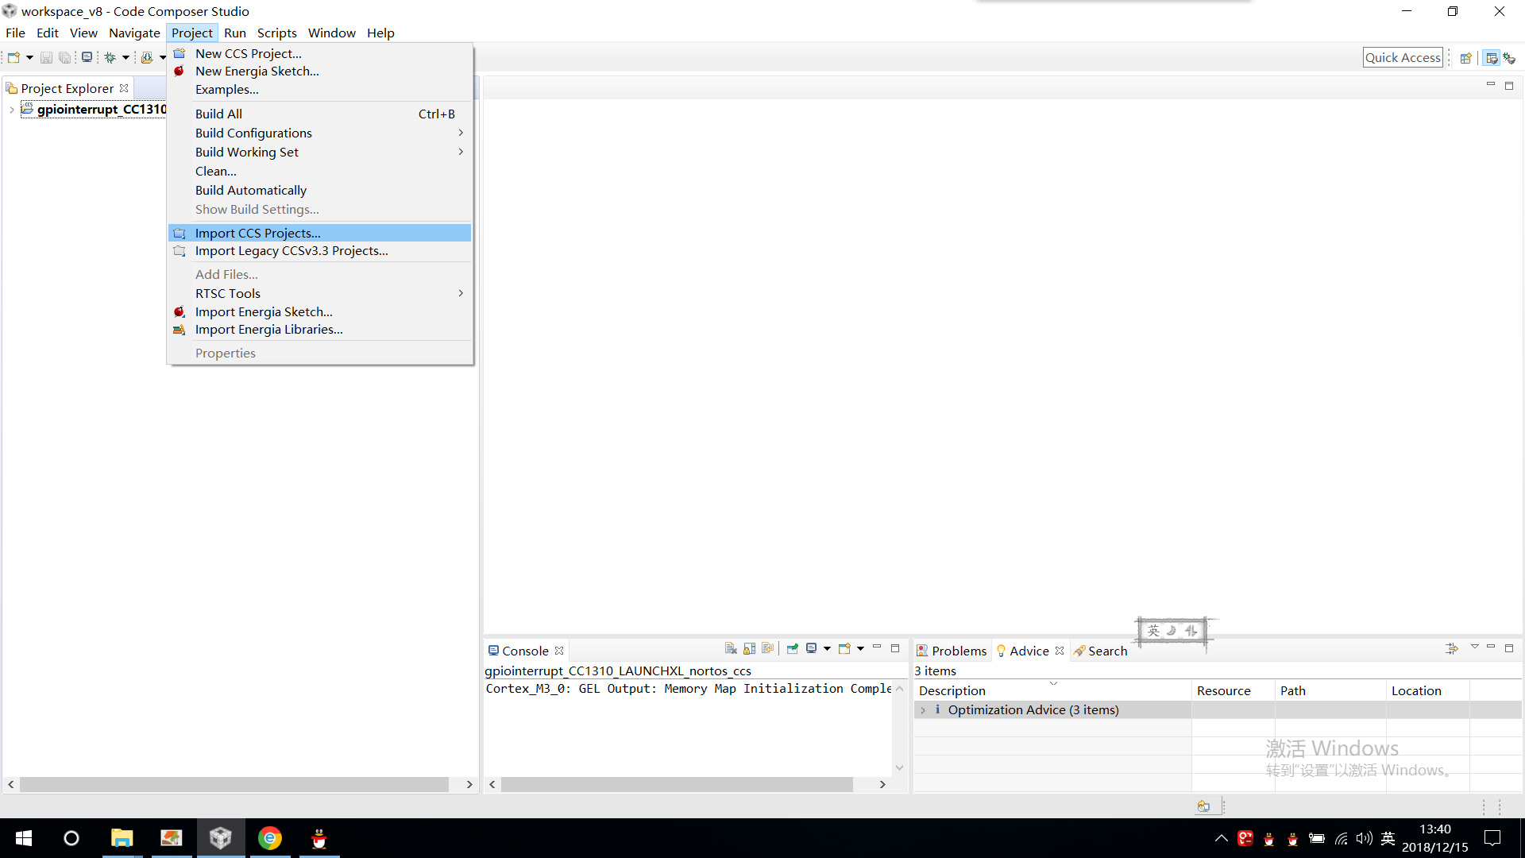Open the Build Configurations submenu
Image resolution: width=1525 pixels, height=858 pixels.
(253, 133)
